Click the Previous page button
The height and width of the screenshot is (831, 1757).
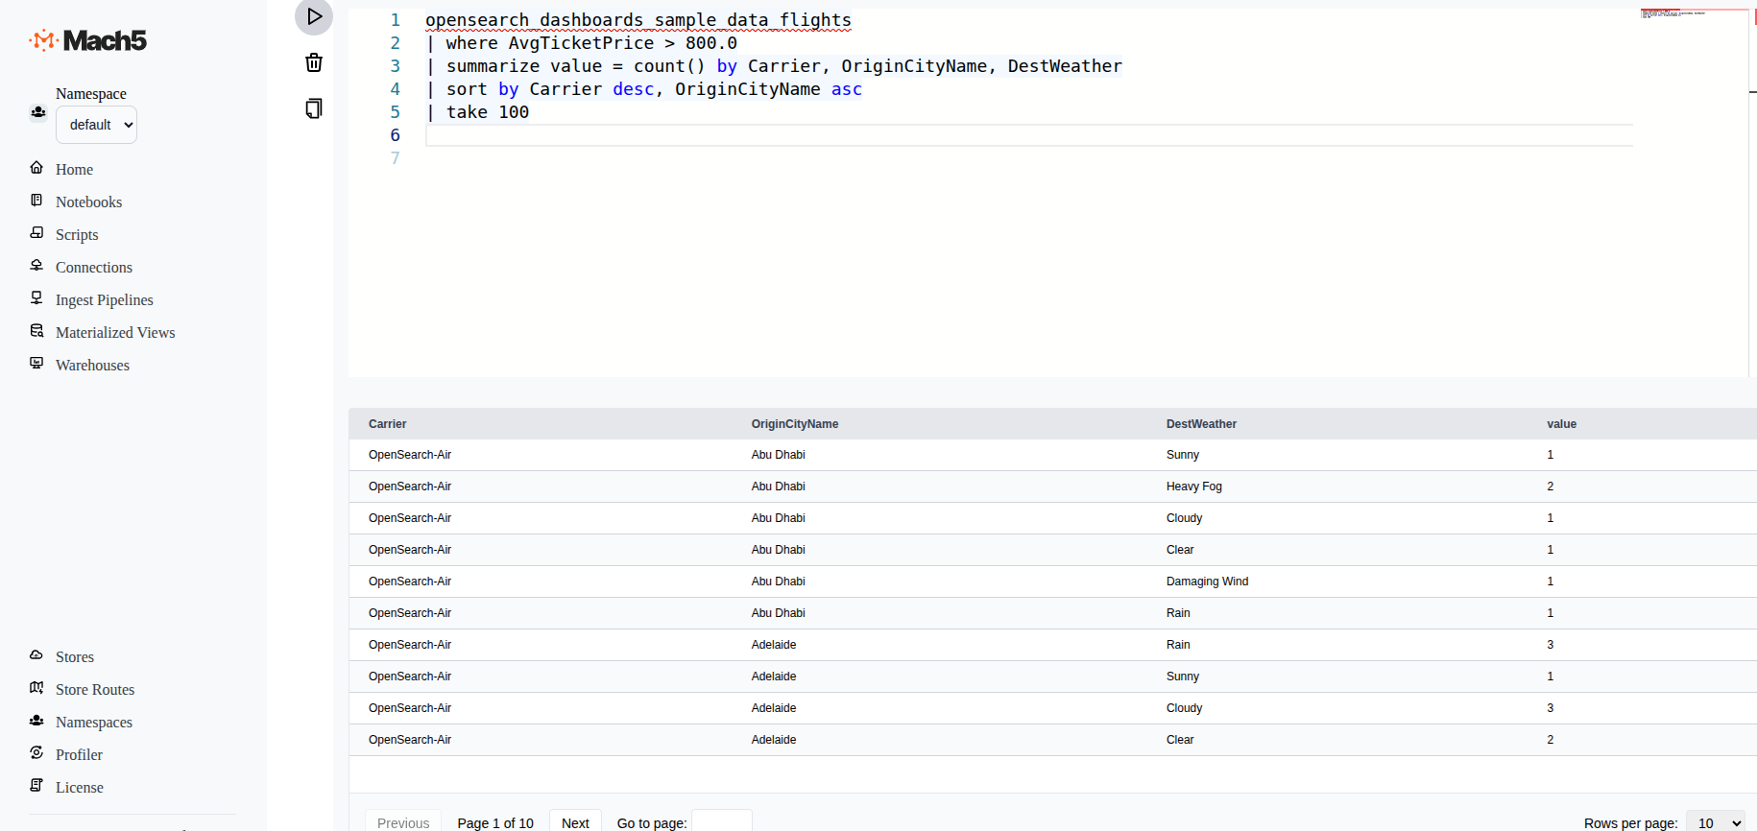point(403,822)
